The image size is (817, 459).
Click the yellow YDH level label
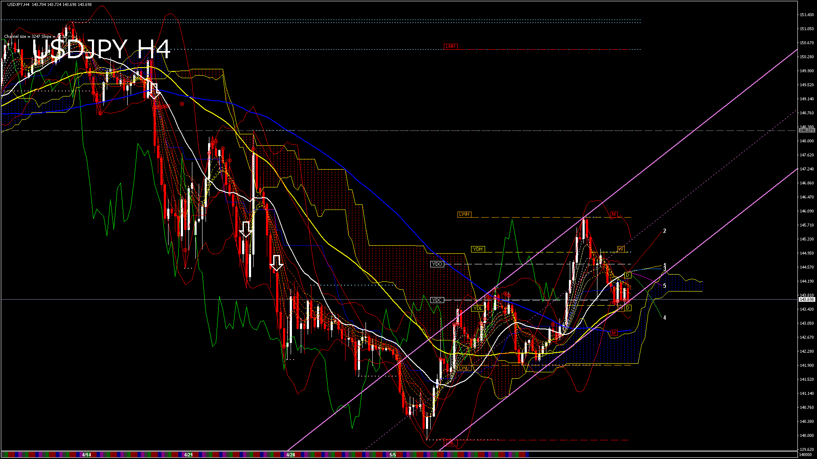coord(477,249)
